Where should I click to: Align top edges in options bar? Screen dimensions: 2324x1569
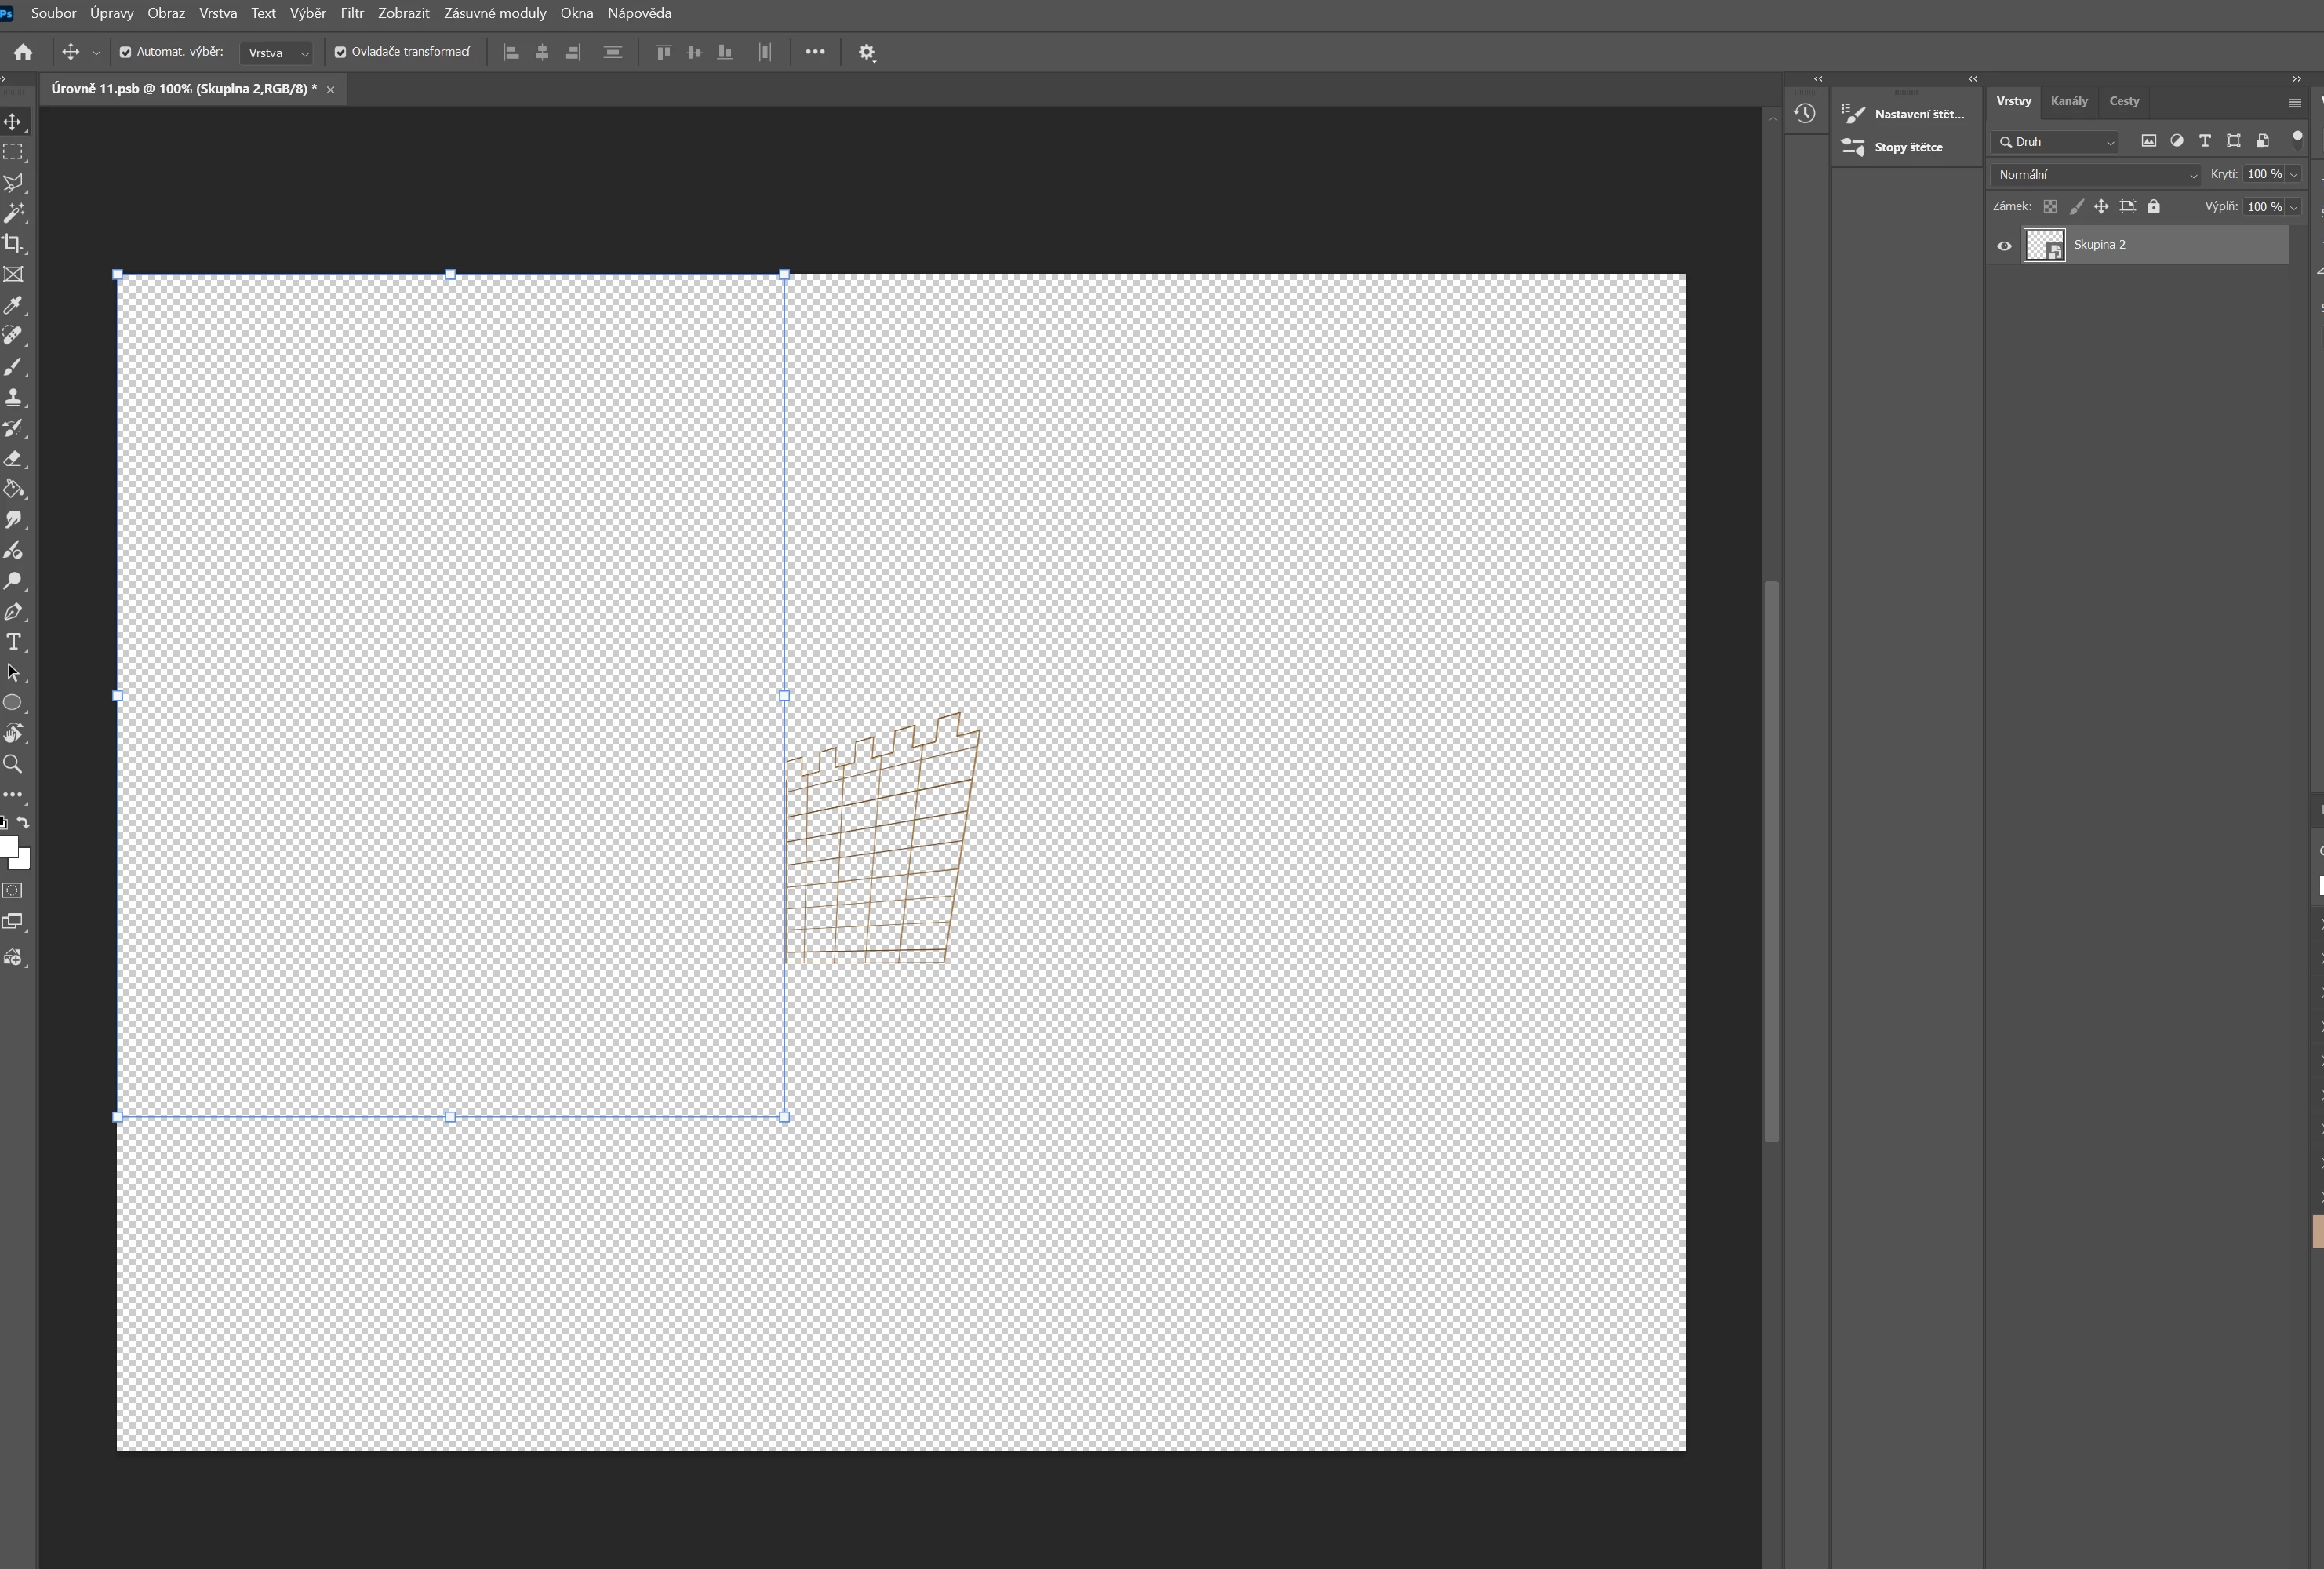point(663,52)
